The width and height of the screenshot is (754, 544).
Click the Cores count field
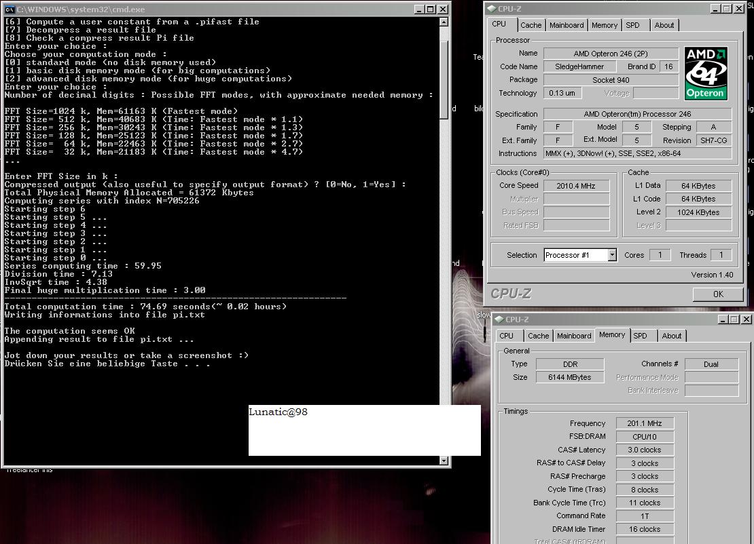point(660,255)
